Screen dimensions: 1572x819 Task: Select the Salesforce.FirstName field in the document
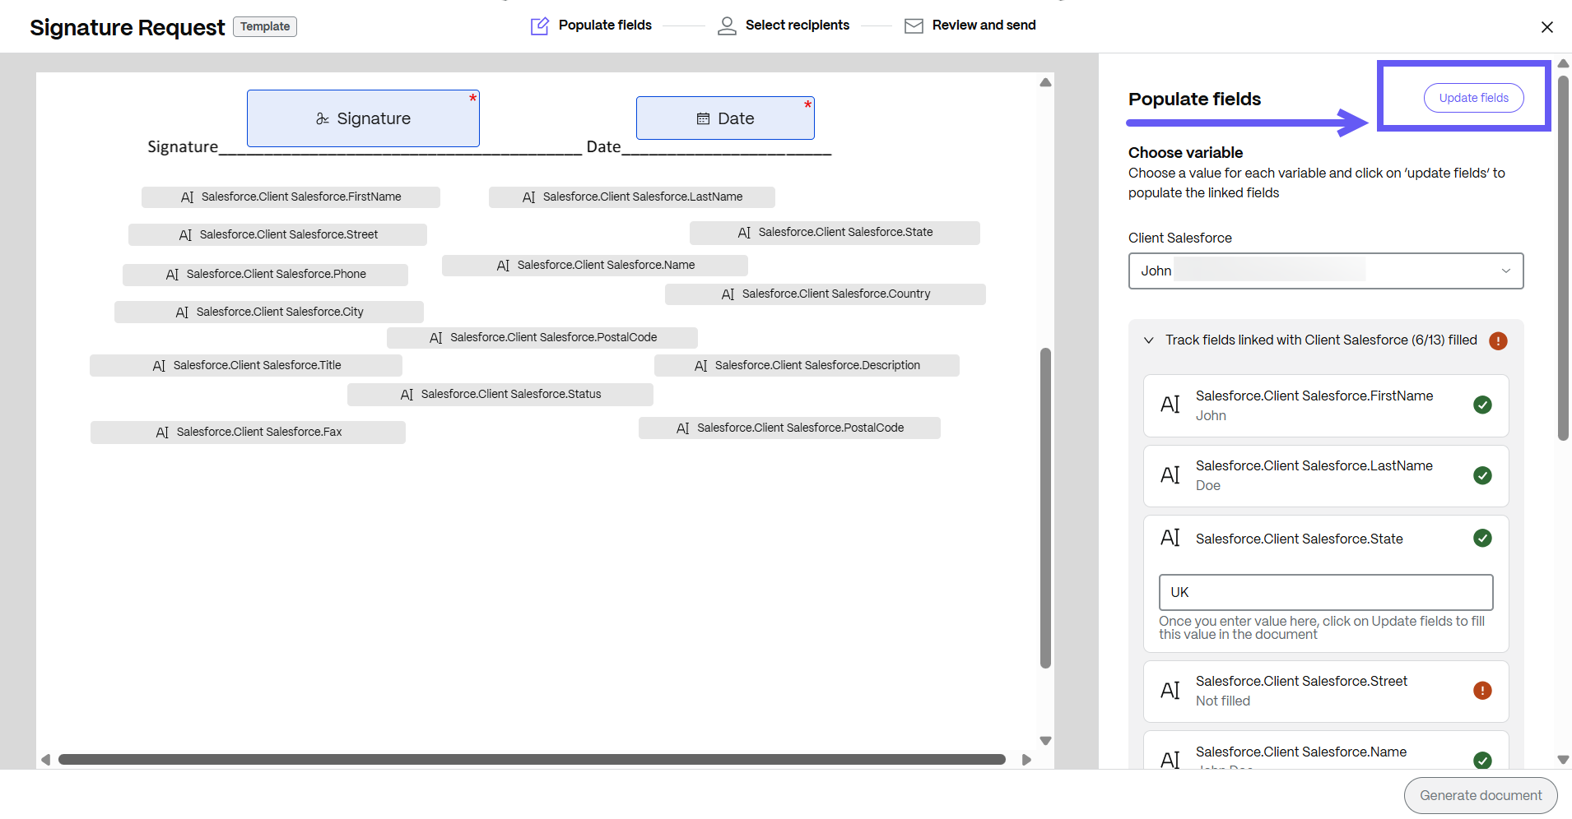pos(291,197)
